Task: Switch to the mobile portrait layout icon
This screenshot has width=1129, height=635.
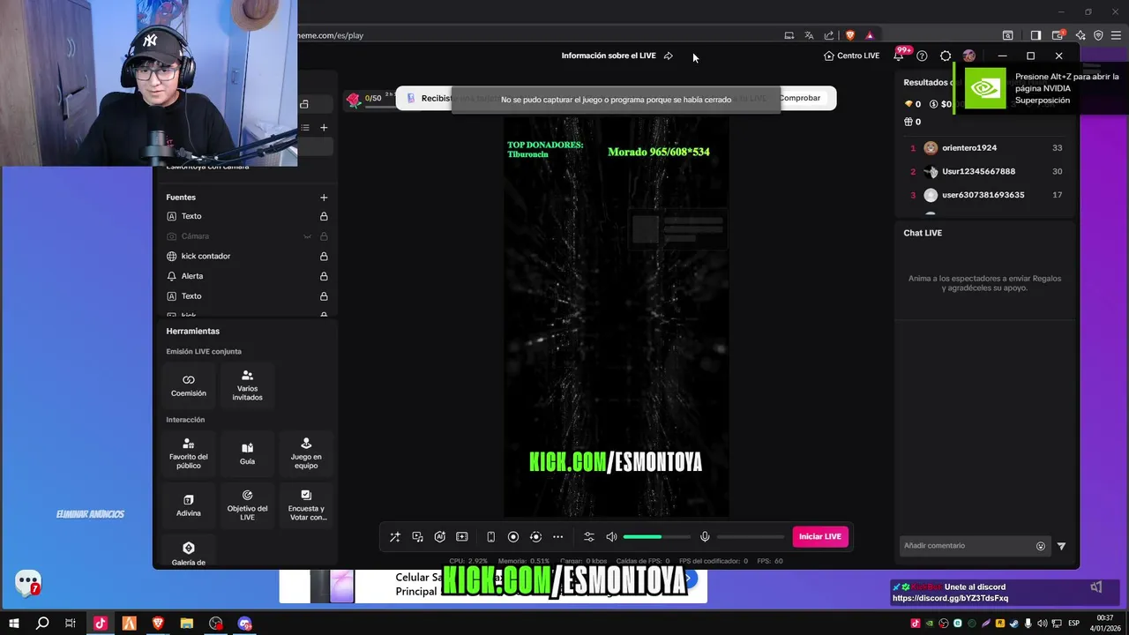Action: [x=490, y=536]
